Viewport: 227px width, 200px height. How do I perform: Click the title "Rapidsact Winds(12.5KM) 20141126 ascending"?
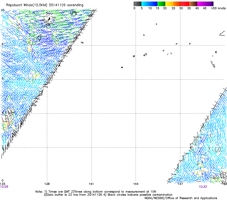coord(45,5)
